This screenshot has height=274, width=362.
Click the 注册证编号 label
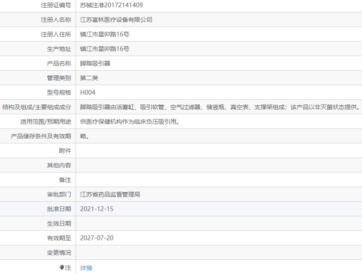[56, 5]
